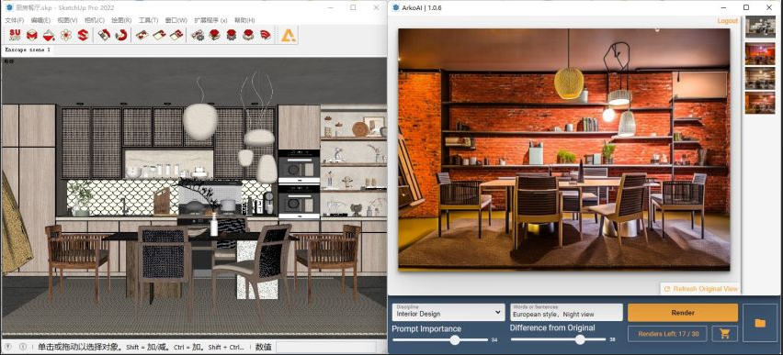783x355 pixels.
Task: Open the ArkoAI orange triangle plugin icon
Action: (289, 35)
